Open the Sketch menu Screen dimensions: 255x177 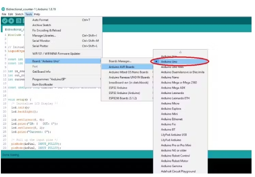tap(19, 14)
